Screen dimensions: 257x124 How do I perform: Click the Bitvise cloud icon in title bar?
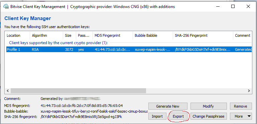(6, 7)
